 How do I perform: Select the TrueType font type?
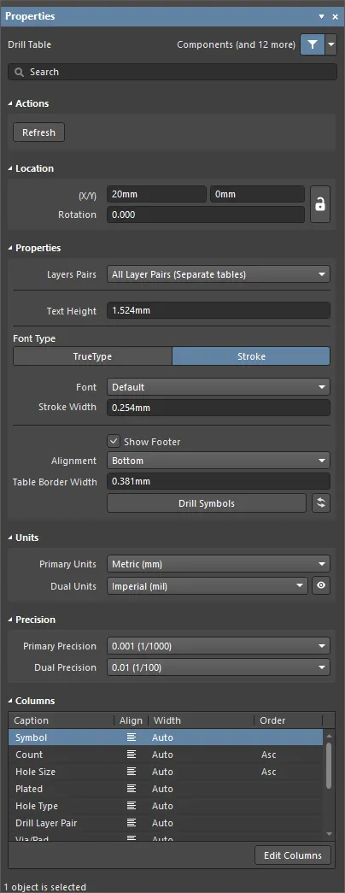[x=92, y=356]
